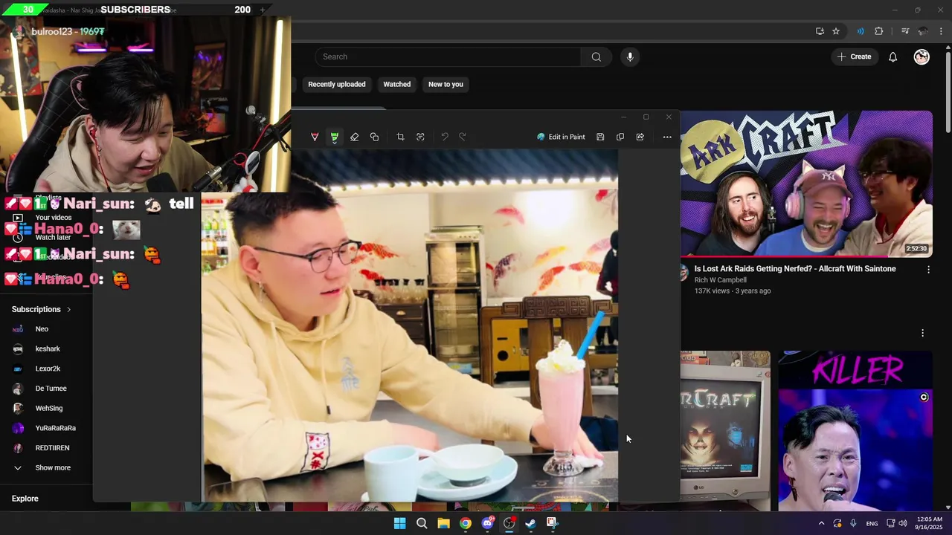Select the green highlighter tool
This screenshot has height=535, width=952.
tap(335, 137)
